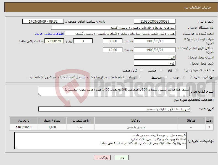Click the remaining days field showing 3
The width and height of the screenshot is (218, 165).
tap(83, 41)
